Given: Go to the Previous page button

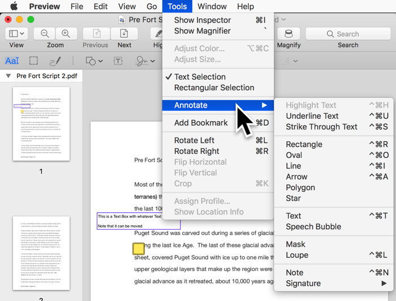Looking at the screenshot, I should click(x=97, y=33).
